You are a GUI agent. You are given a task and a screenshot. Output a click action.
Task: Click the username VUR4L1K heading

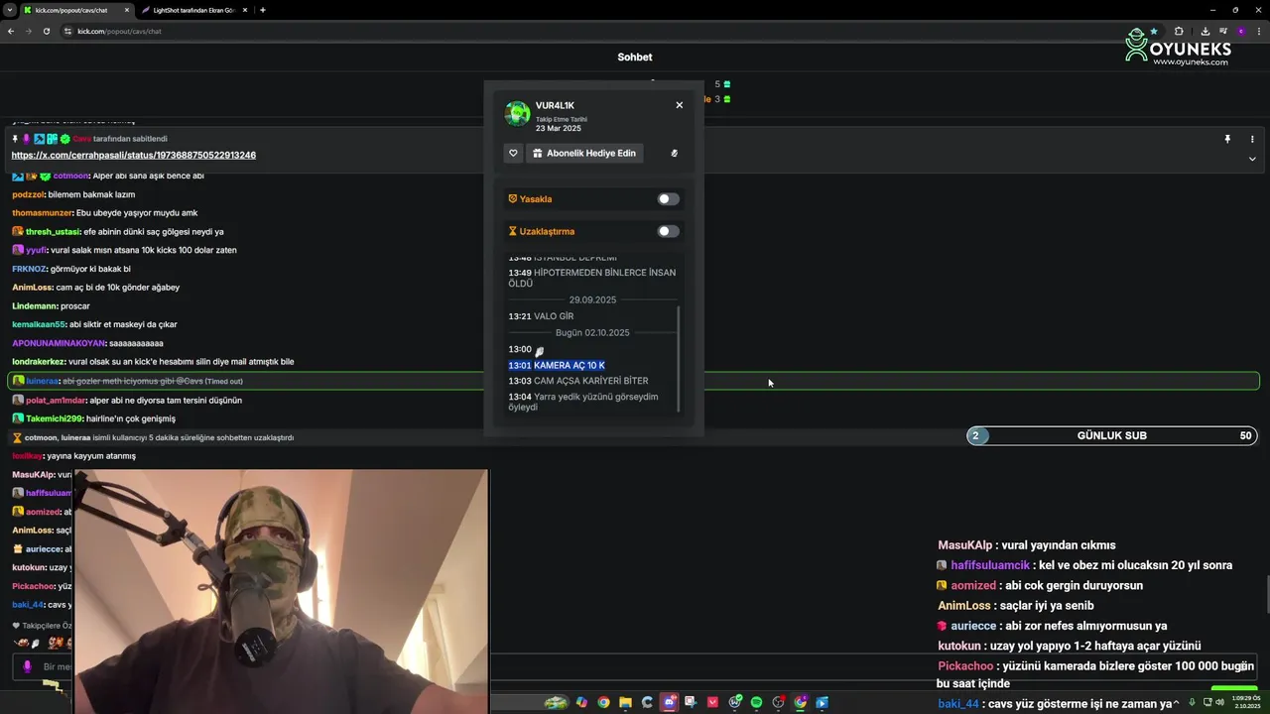point(555,105)
